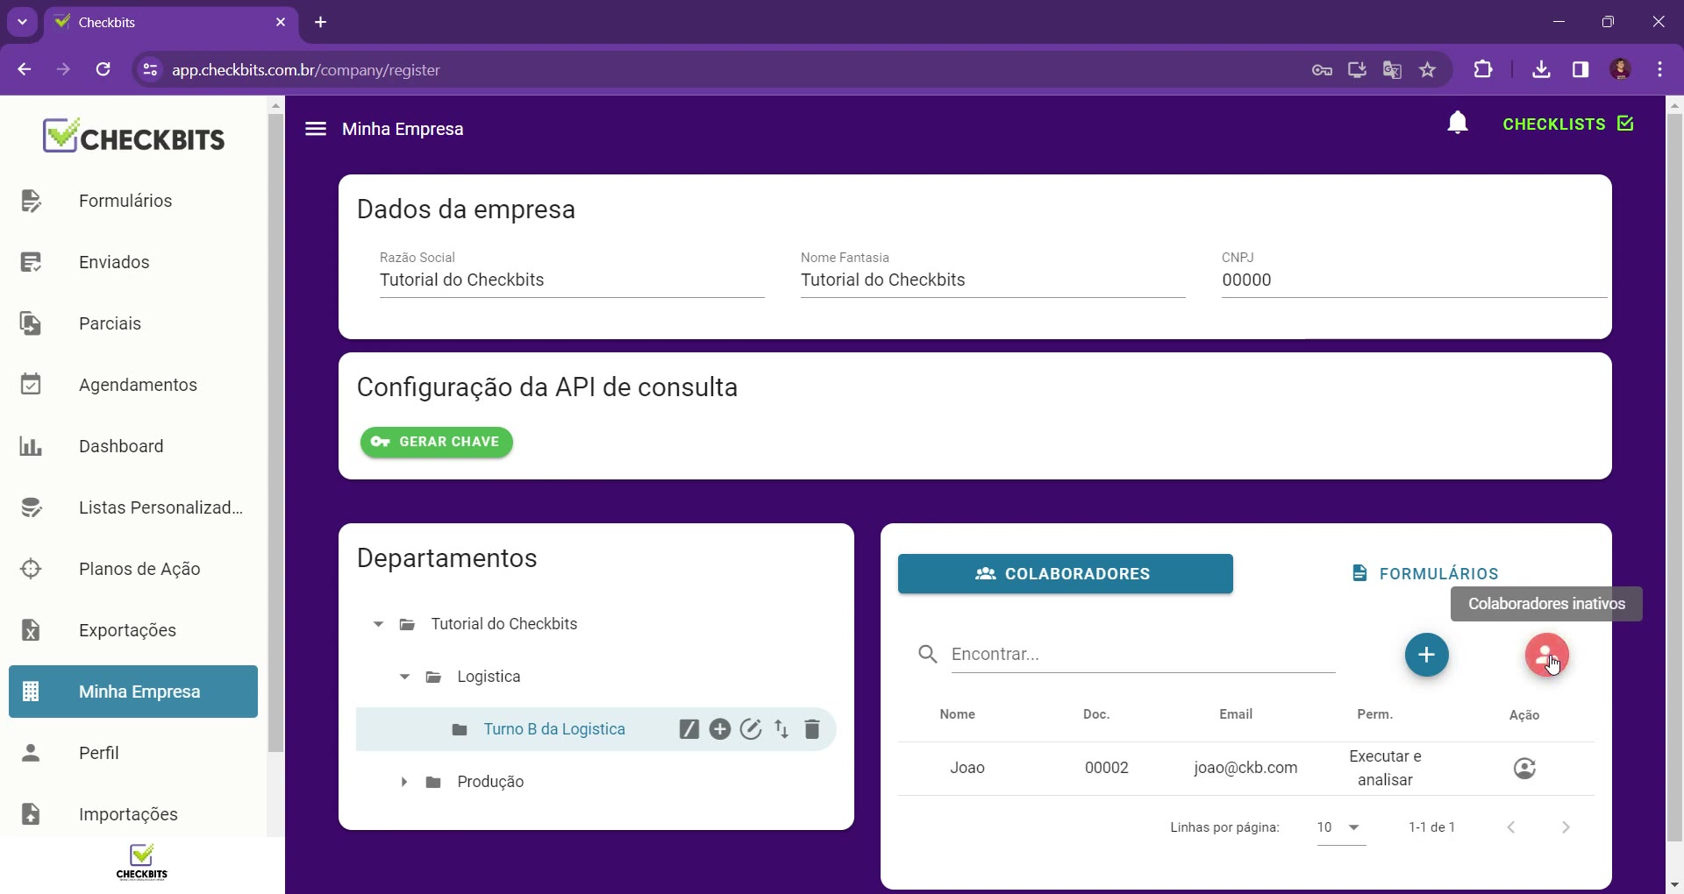This screenshot has width=1684, height=894.
Task: Add a sub-department to Turno B da Logistica
Action: [x=720, y=729]
